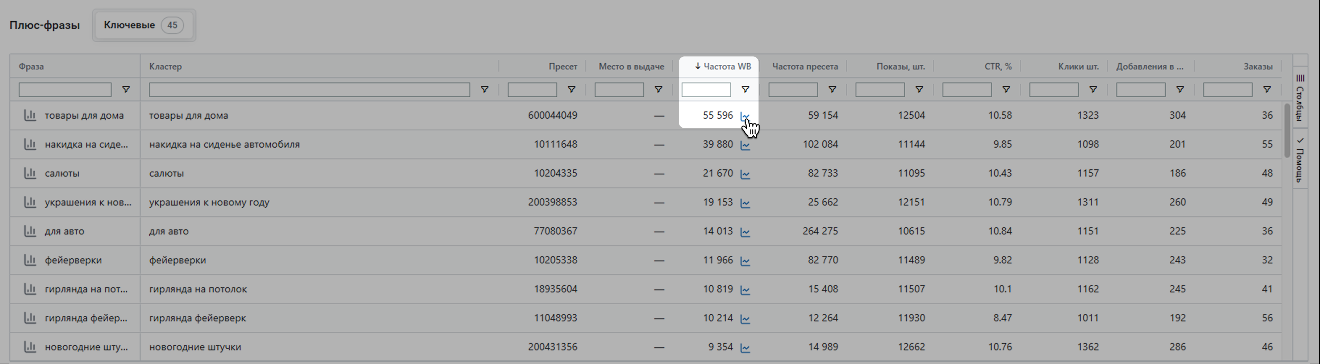The width and height of the screenshot is (1320, 364).
Task: Open the Столбцы side panel tab
Action: [x=1300, y=97]
